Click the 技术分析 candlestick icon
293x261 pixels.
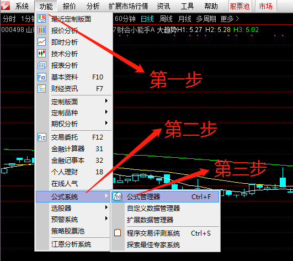[42, 54]
